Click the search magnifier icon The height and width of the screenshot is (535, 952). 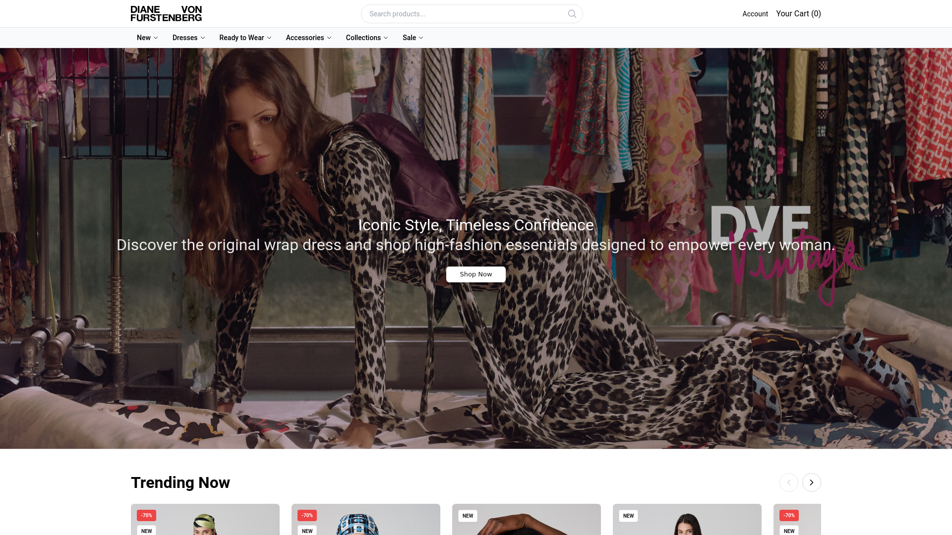(x=572, y=14)
